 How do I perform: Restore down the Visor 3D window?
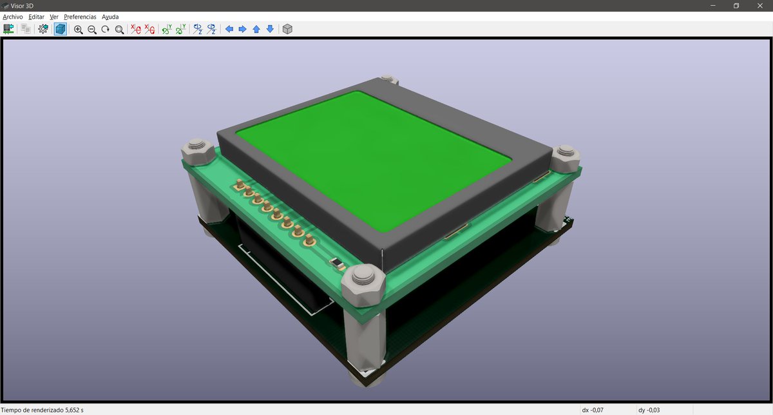pos(736,5)
